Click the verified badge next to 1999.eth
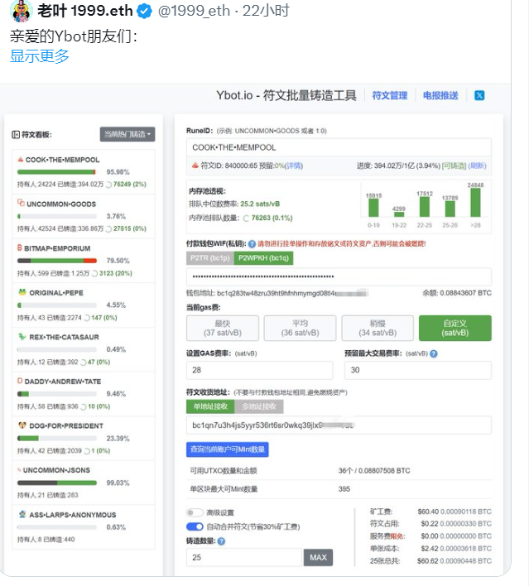The height and width of the screenshot is (586, 529). (144, 12)
